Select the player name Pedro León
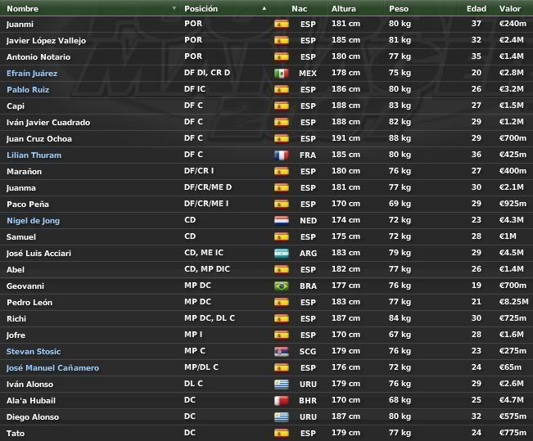Viewport: 533px width, 441px height. point(29,303)
